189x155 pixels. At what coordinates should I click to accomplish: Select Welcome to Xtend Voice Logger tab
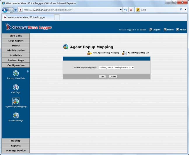(x=28, y=17)
